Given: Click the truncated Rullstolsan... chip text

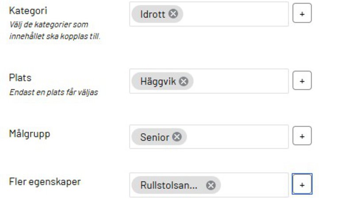Looking at the screenshot, I should tap(169, 185).
